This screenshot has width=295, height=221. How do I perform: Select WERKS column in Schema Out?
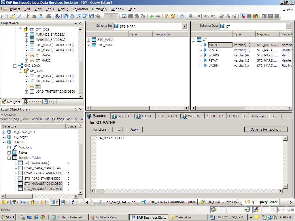213,56
